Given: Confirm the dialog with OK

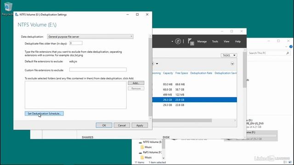Looking at the screenshot, I should tap(104, 125).
